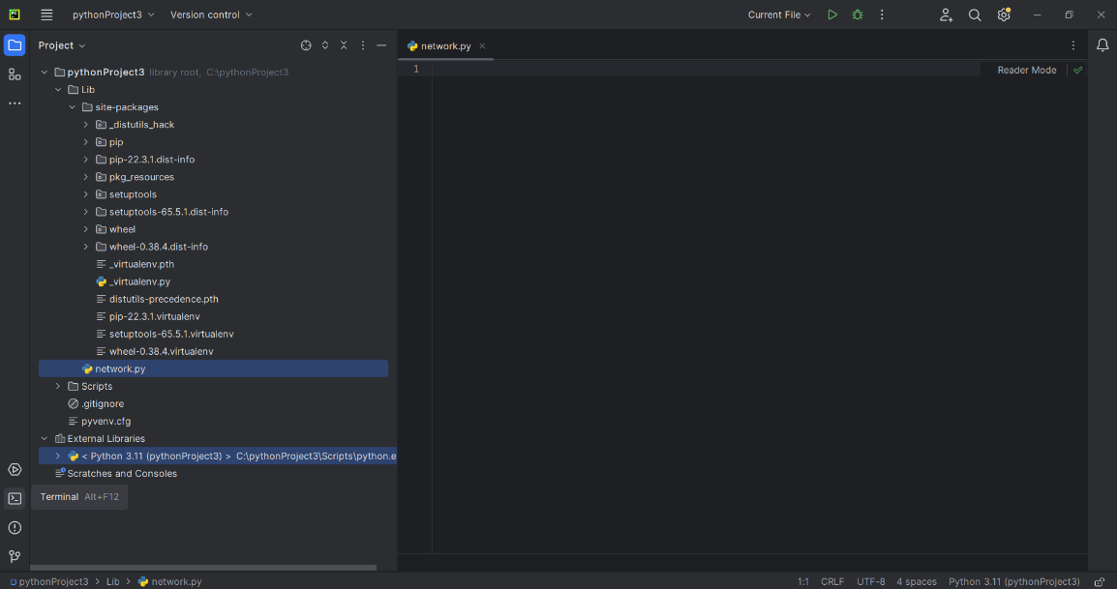
Task: Open the Problems tool window icon
Action: coord(15,528)
